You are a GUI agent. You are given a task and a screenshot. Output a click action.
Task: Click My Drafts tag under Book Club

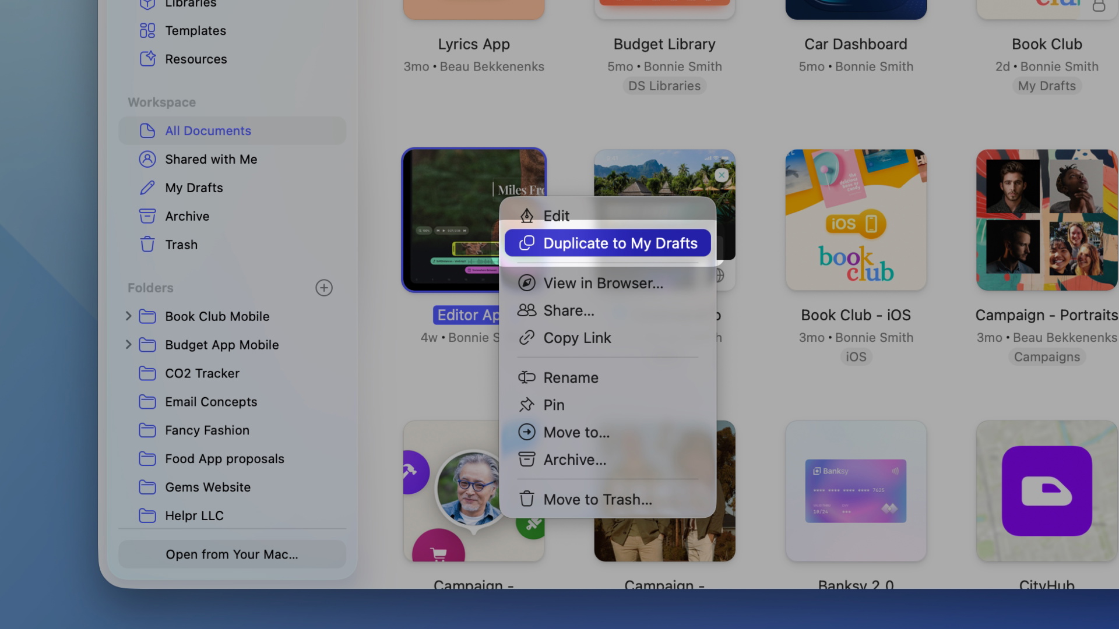pos(1047,86)
